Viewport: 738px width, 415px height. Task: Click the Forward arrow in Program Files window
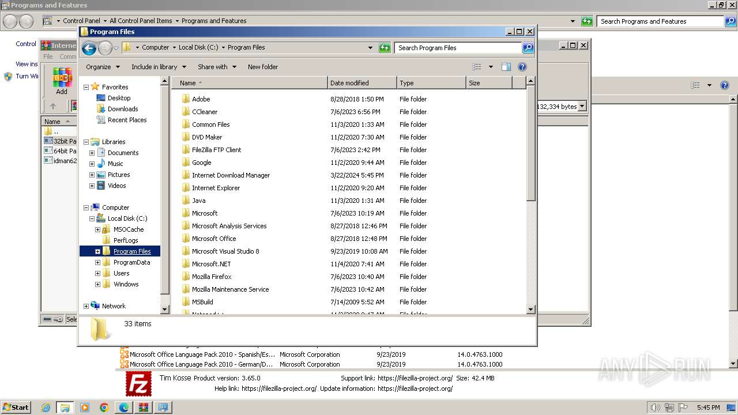105,48
